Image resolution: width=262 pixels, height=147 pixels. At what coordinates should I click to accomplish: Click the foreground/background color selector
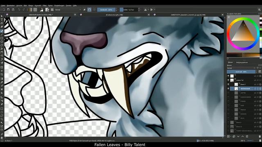(x=41, y=10)
